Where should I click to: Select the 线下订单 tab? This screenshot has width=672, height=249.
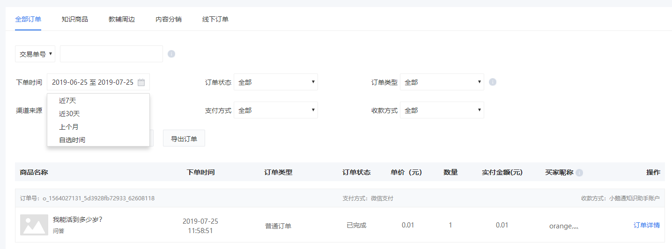coord(215,19)
